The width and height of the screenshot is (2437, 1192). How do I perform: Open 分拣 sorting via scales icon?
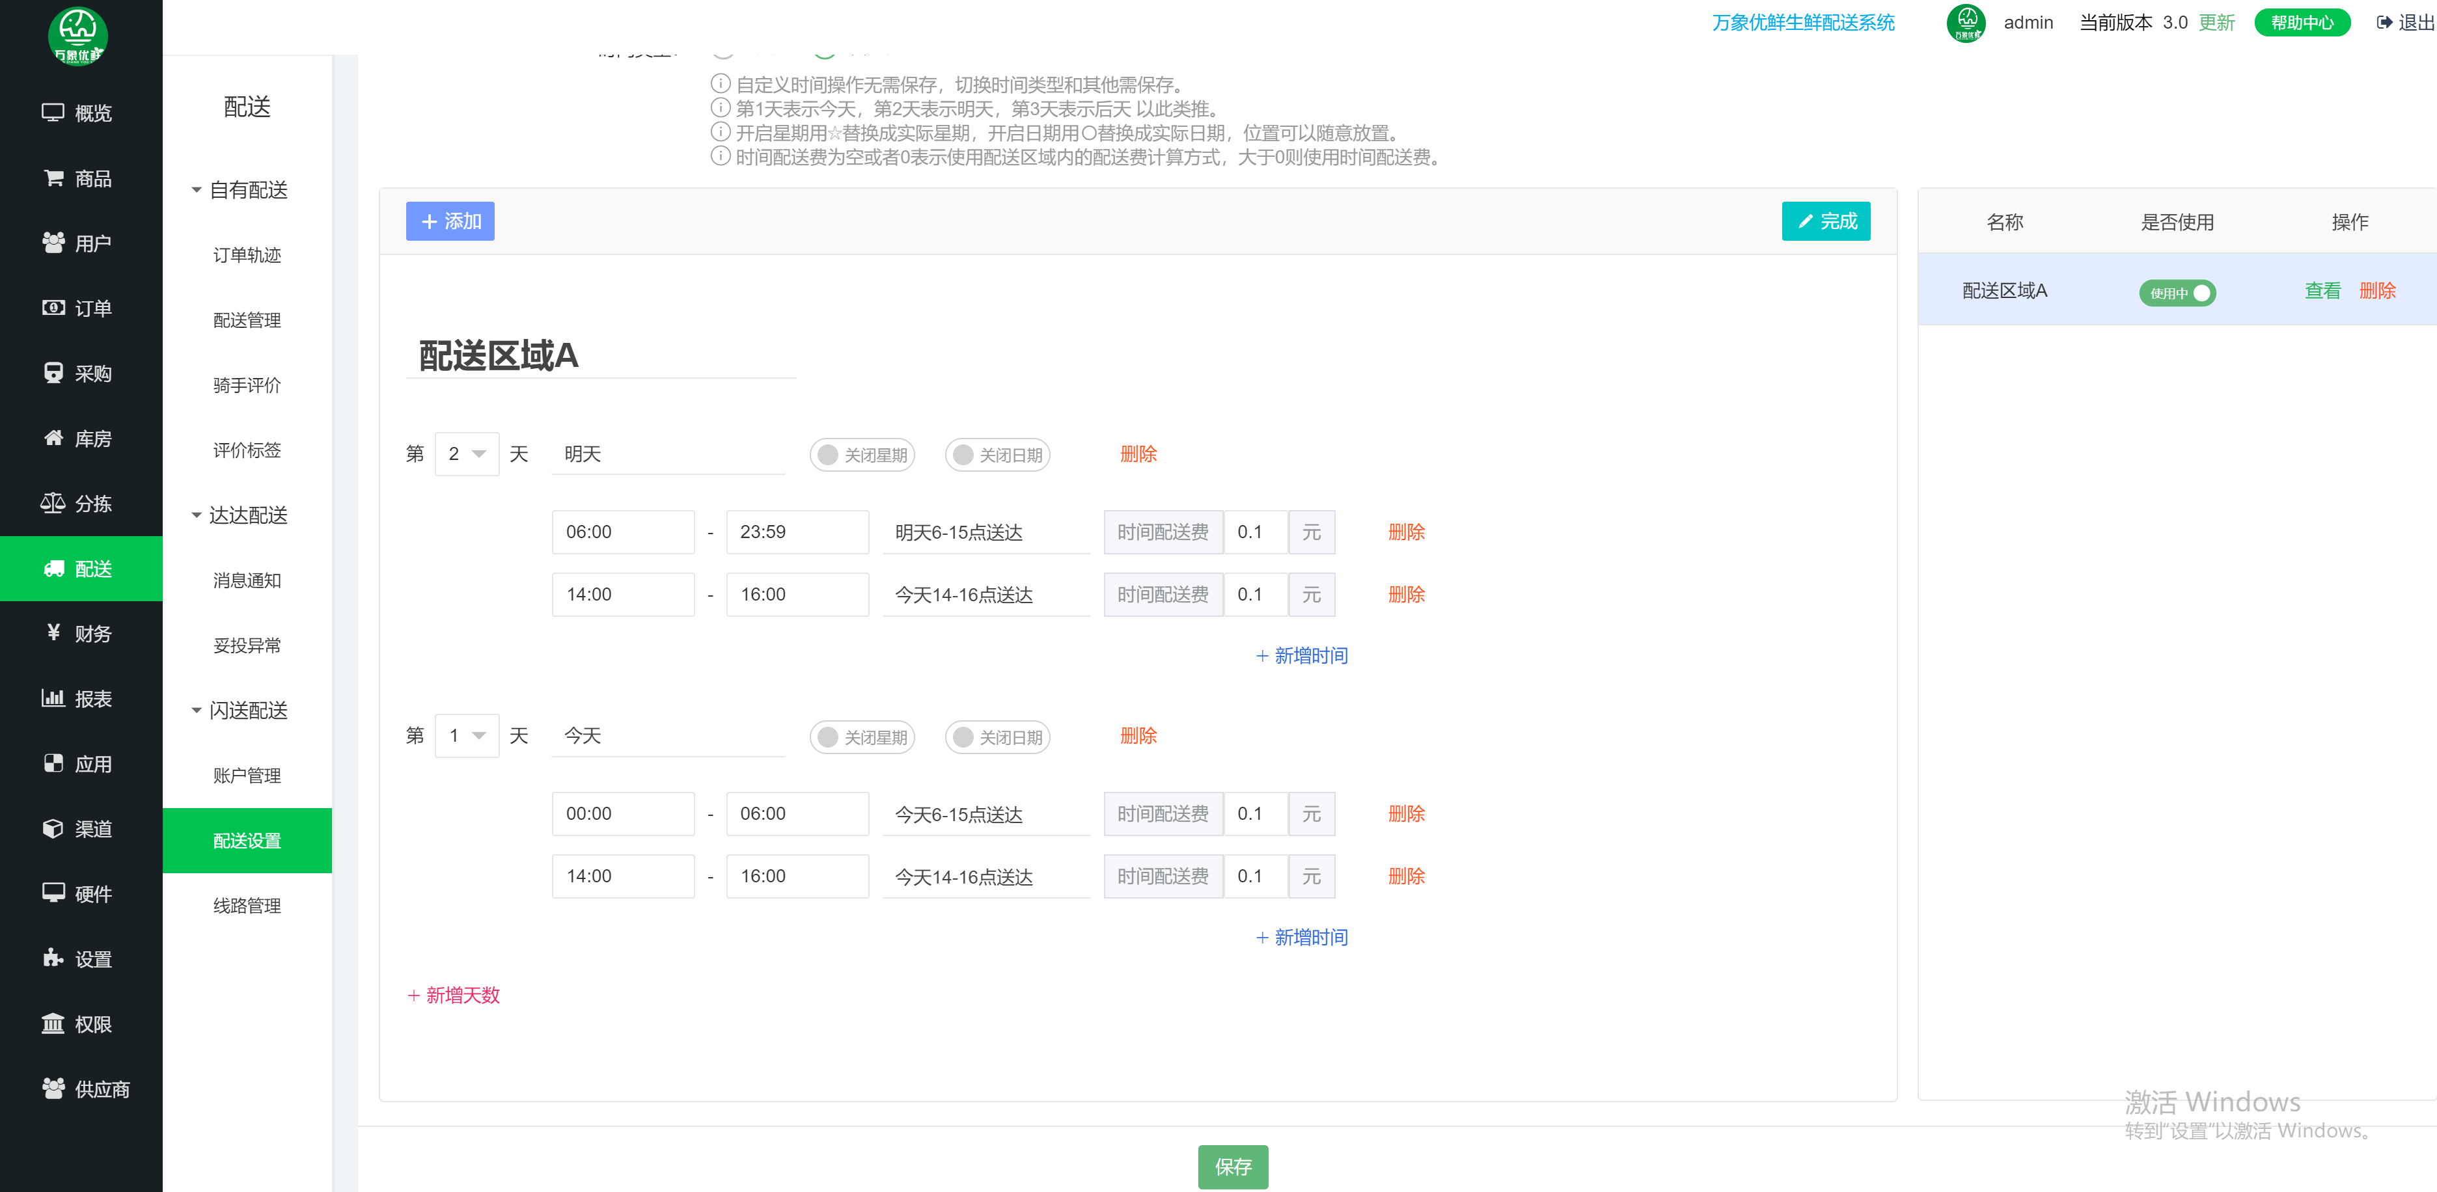pyautogui.click(x=53, y=504)
